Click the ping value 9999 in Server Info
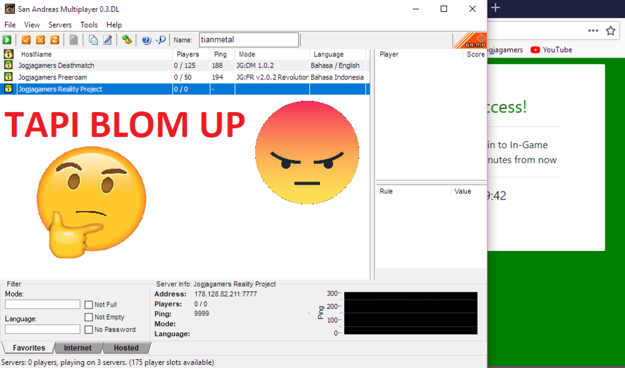This screenshot has width=625, height=368. tap(202, 314)
